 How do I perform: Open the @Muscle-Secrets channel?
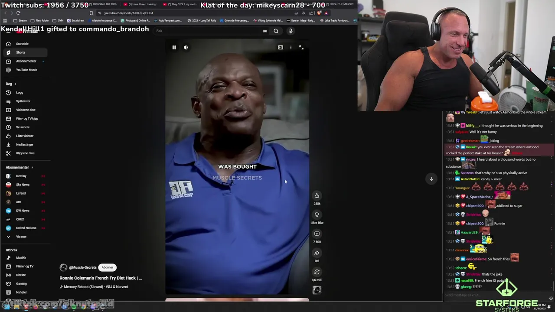82,267
